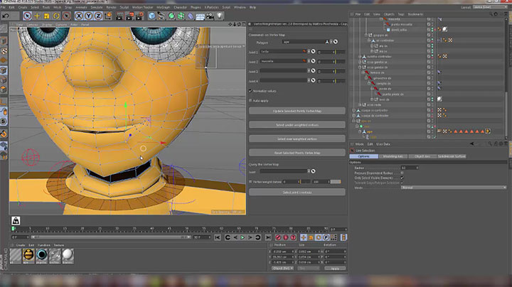The image size is (512, 287).
Task: Expand the ossa coda tree item
Action: (360, 104)
